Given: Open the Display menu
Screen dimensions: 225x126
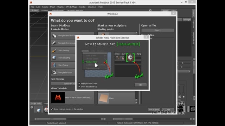Looking at the screenshot, I should click(x=60, y=7).
